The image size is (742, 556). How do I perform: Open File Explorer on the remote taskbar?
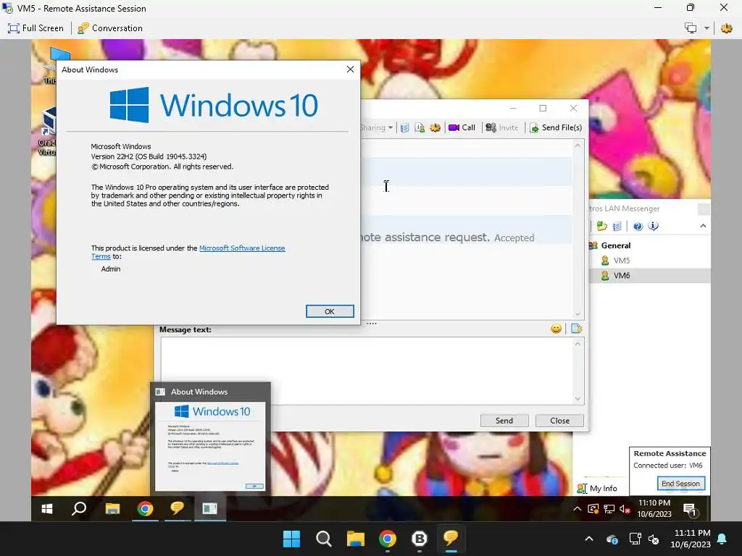112,509
